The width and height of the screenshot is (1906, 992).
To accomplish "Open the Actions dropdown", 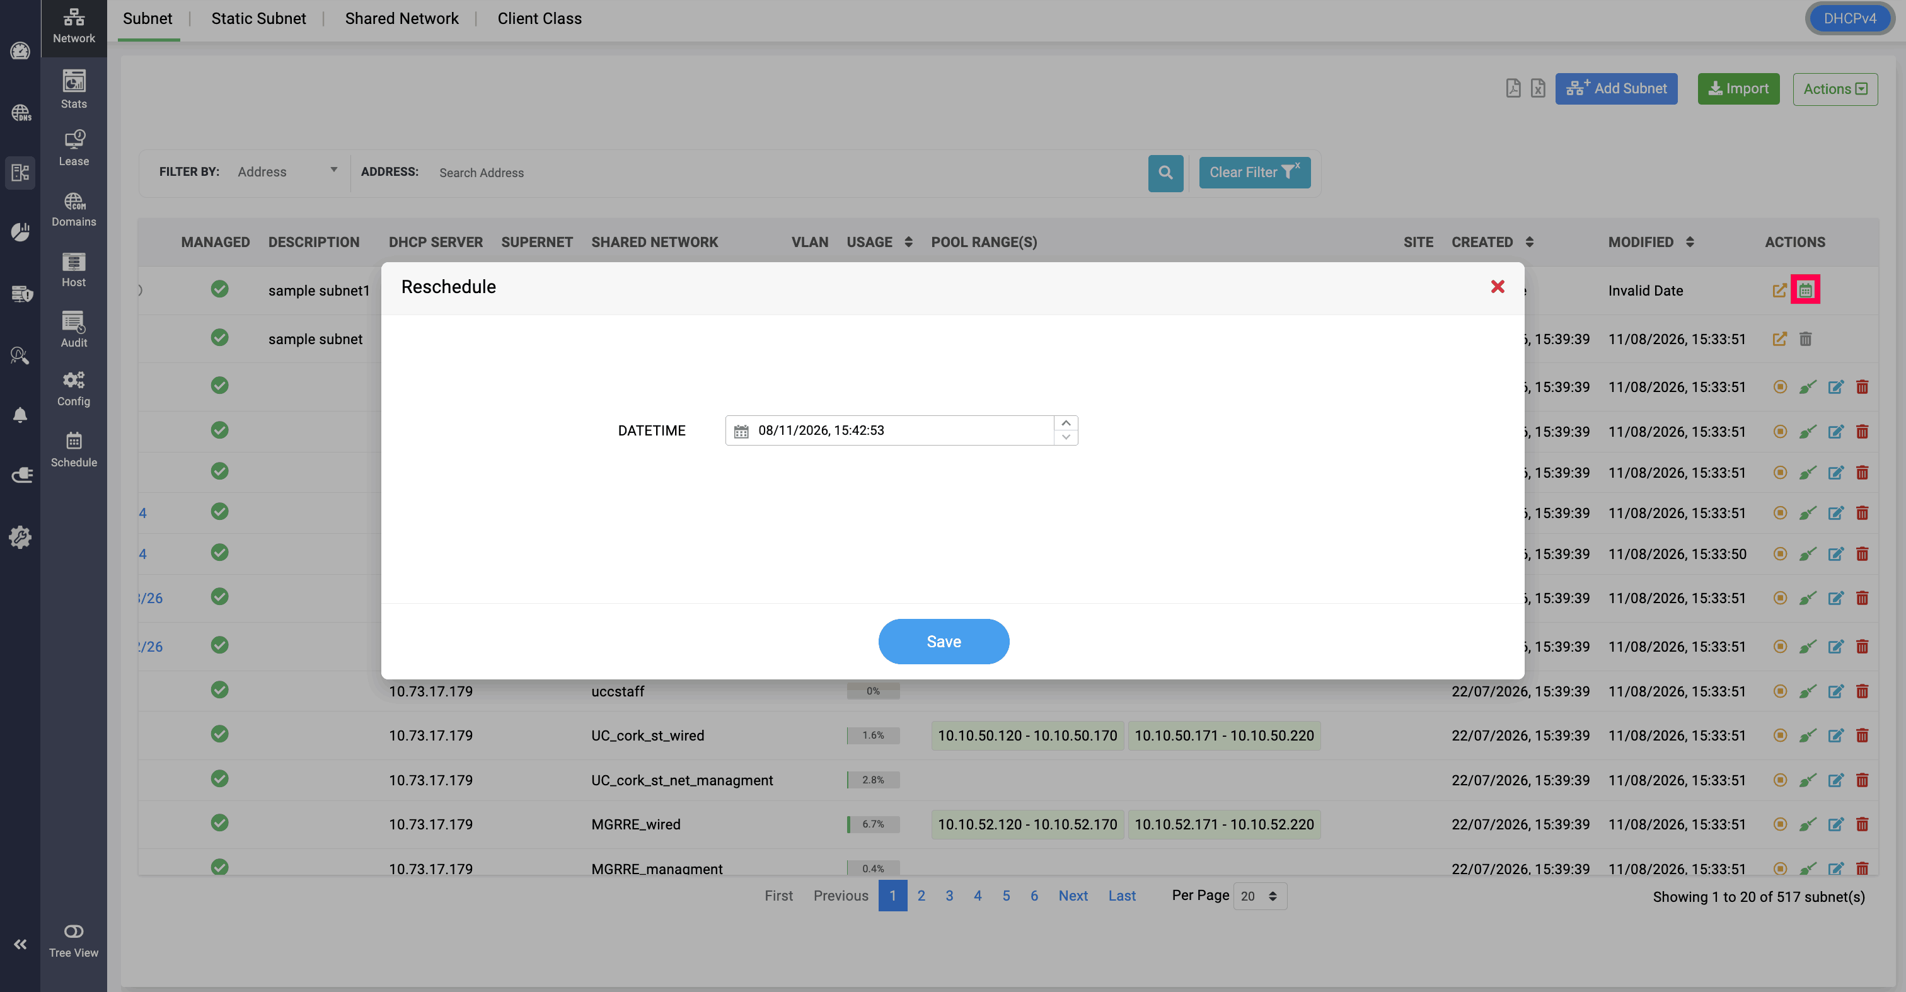I will click(1835, 89).
